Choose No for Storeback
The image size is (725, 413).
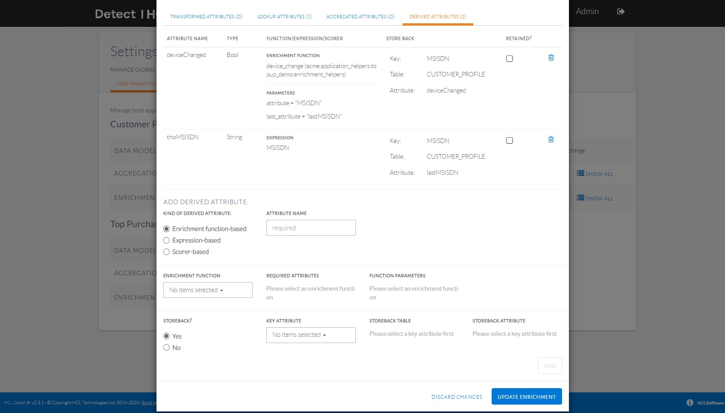tap(166, 348)
